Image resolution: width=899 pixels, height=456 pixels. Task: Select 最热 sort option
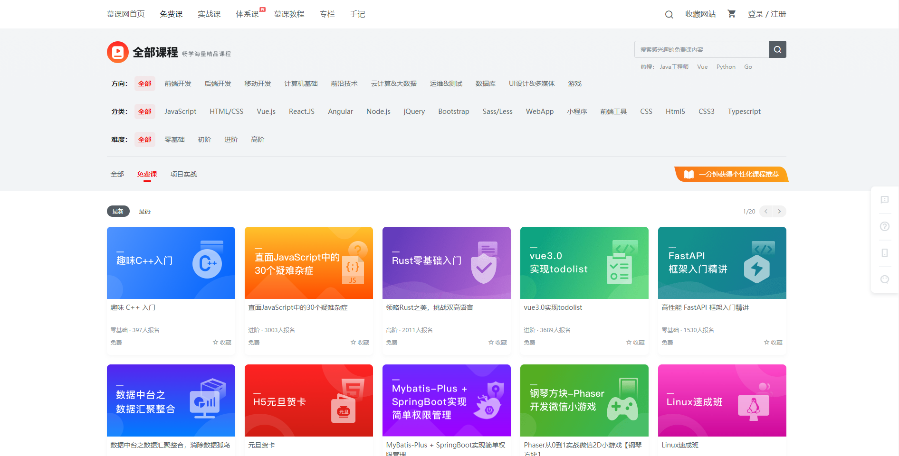point(144,211)
